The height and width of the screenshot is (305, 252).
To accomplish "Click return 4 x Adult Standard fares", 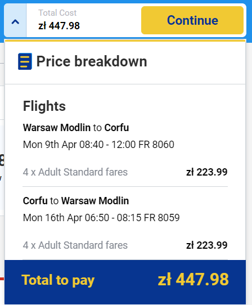I will pos(75,245).
